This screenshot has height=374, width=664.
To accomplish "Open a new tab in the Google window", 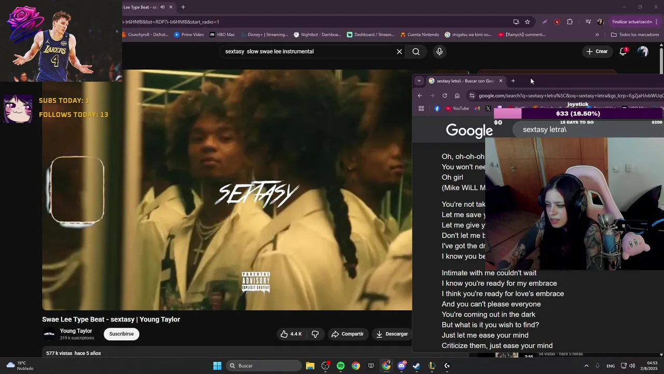I will [513, 81].
